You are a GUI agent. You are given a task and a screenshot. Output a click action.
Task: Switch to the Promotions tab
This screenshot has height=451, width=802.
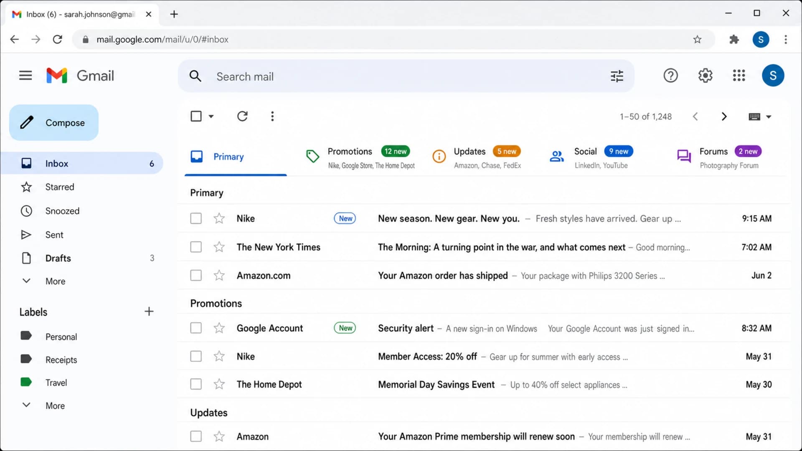[360, 157]
